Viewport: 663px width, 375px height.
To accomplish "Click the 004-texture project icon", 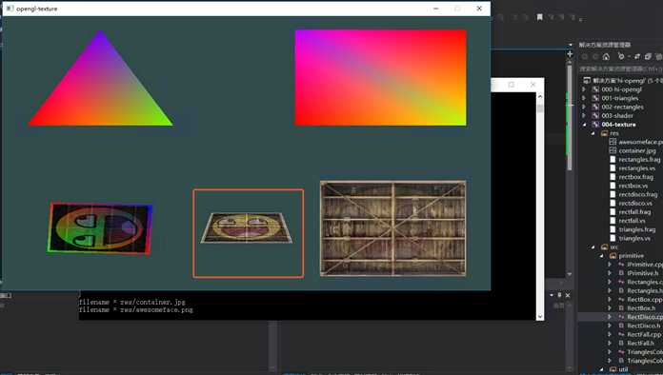I will tap(595, 124).
